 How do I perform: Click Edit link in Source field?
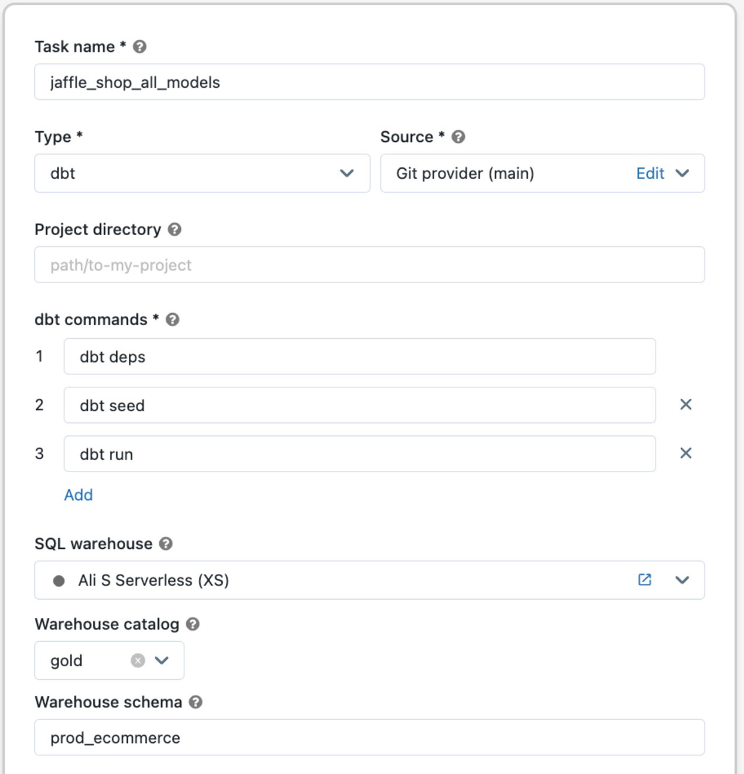pos(650,173)
